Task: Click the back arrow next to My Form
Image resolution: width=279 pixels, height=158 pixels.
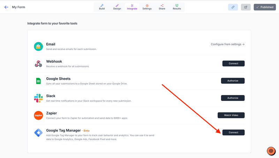Action: click(x=6, y=7)
